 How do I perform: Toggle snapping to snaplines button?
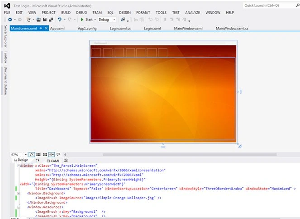(x=52, y=155)
